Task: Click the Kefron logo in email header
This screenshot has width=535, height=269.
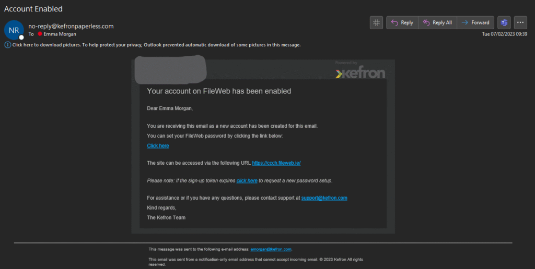Action: point(360,73)
